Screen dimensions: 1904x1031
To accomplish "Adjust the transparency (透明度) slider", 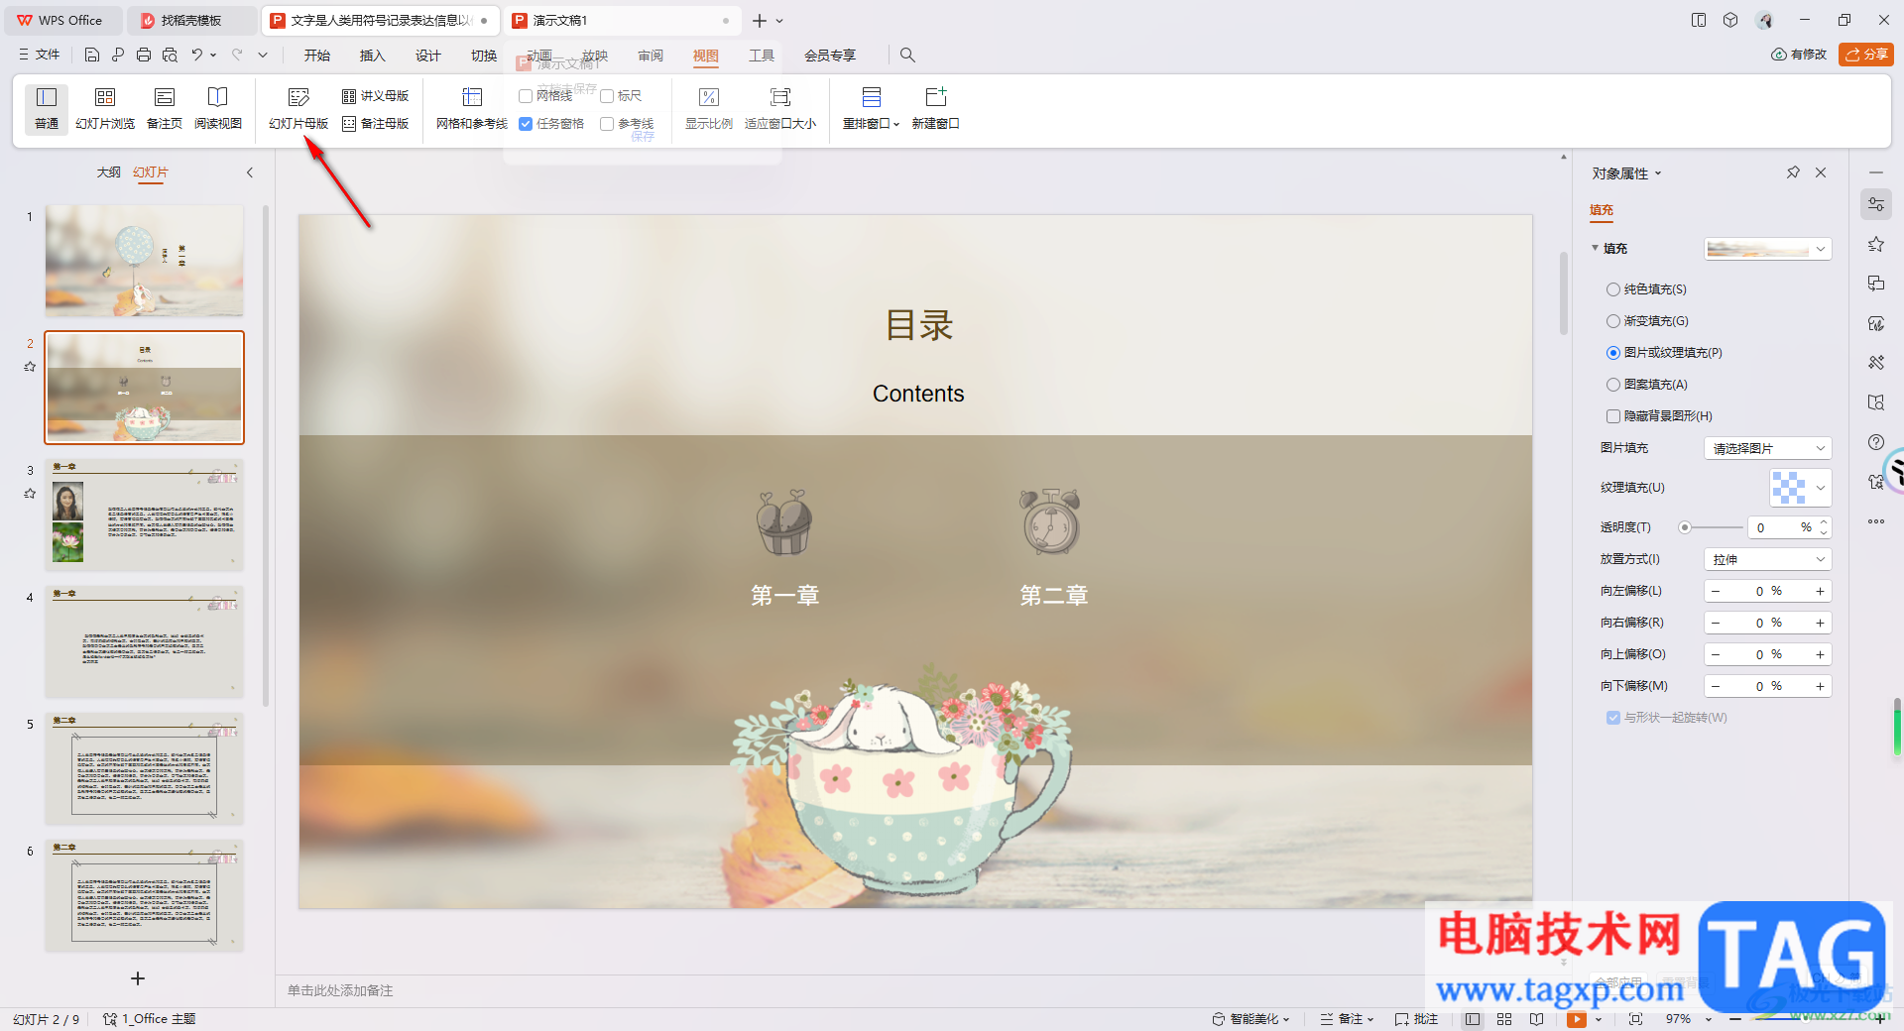I will tap(1685, 527).
